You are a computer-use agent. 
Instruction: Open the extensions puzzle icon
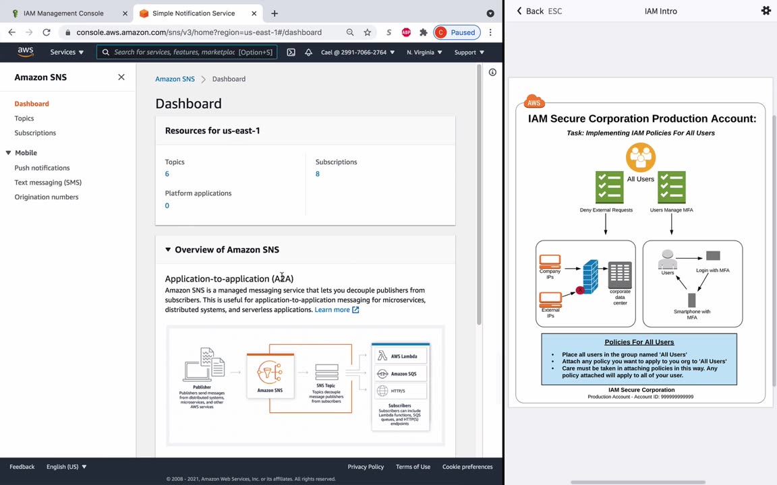423,32
